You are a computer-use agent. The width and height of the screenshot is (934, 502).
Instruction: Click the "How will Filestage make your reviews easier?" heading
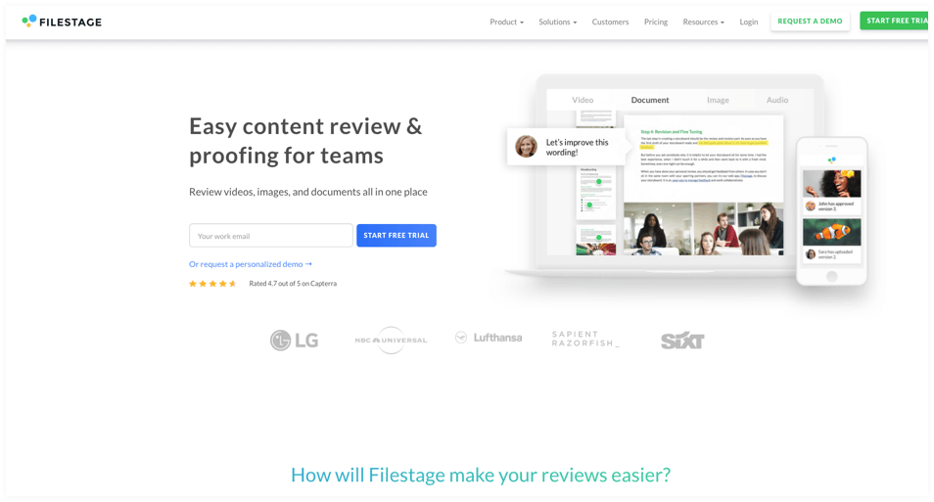pyautogui.click(x=481, y=475)
